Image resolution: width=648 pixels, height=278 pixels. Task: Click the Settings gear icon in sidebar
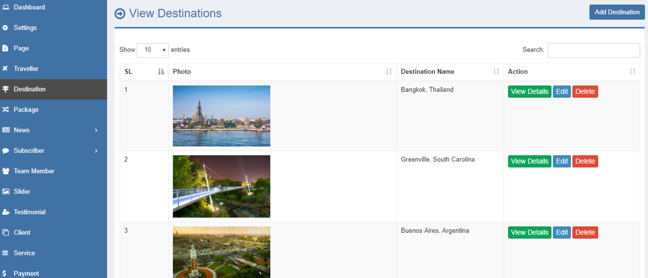(x=5, y=28)
